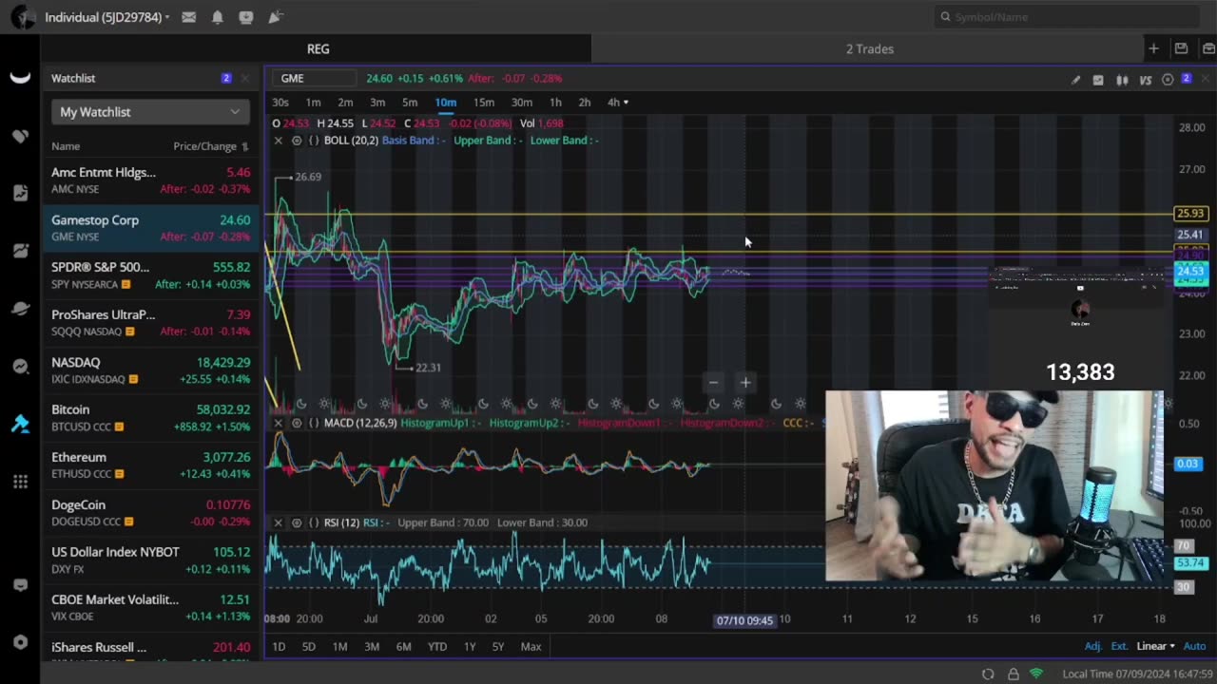Toggle Auto scale on chart
Image resolution: width=1217 pixels, height=684 pixels.
[x=1194, y=646]
